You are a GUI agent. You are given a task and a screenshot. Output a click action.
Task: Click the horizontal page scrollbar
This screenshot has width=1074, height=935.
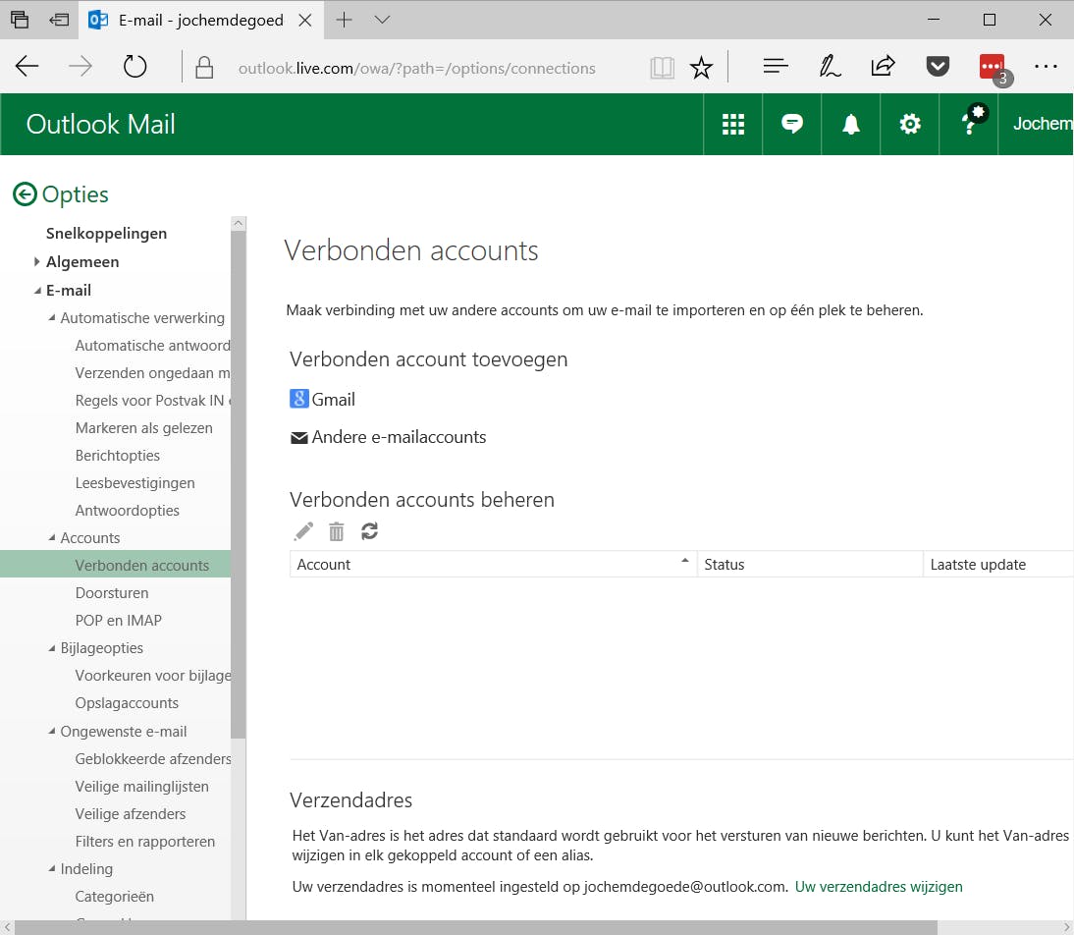475,927
